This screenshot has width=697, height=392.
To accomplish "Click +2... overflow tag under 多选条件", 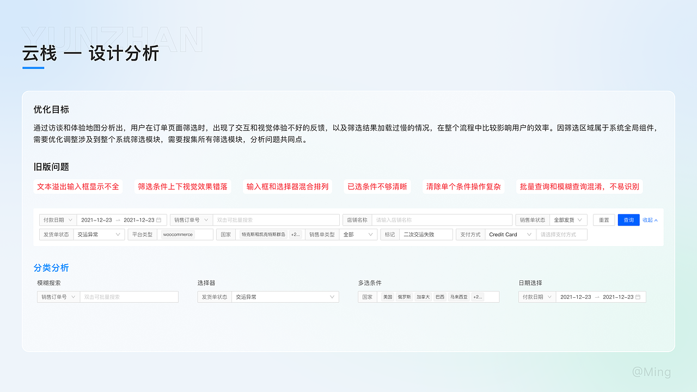I will (x=478, y=297).
